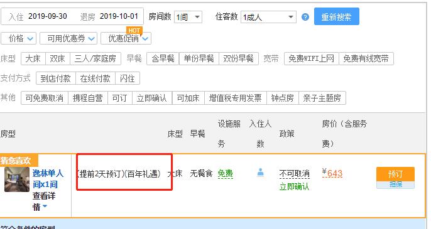This screenshot has height=229, width=431.
Task: Click the ¥643 room price
Action: [332, 173]
